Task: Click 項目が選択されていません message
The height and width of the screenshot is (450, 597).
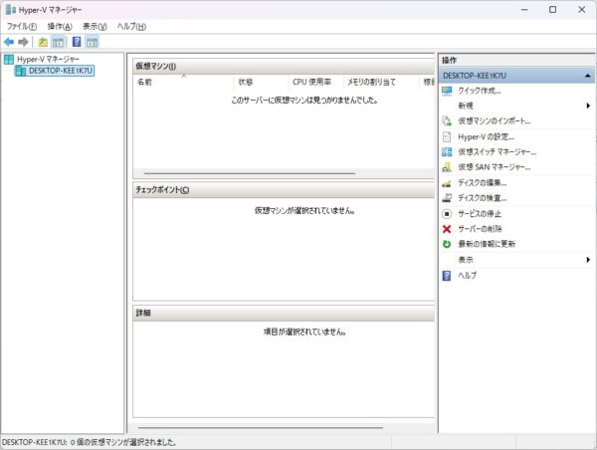Action: coord(304,332)
